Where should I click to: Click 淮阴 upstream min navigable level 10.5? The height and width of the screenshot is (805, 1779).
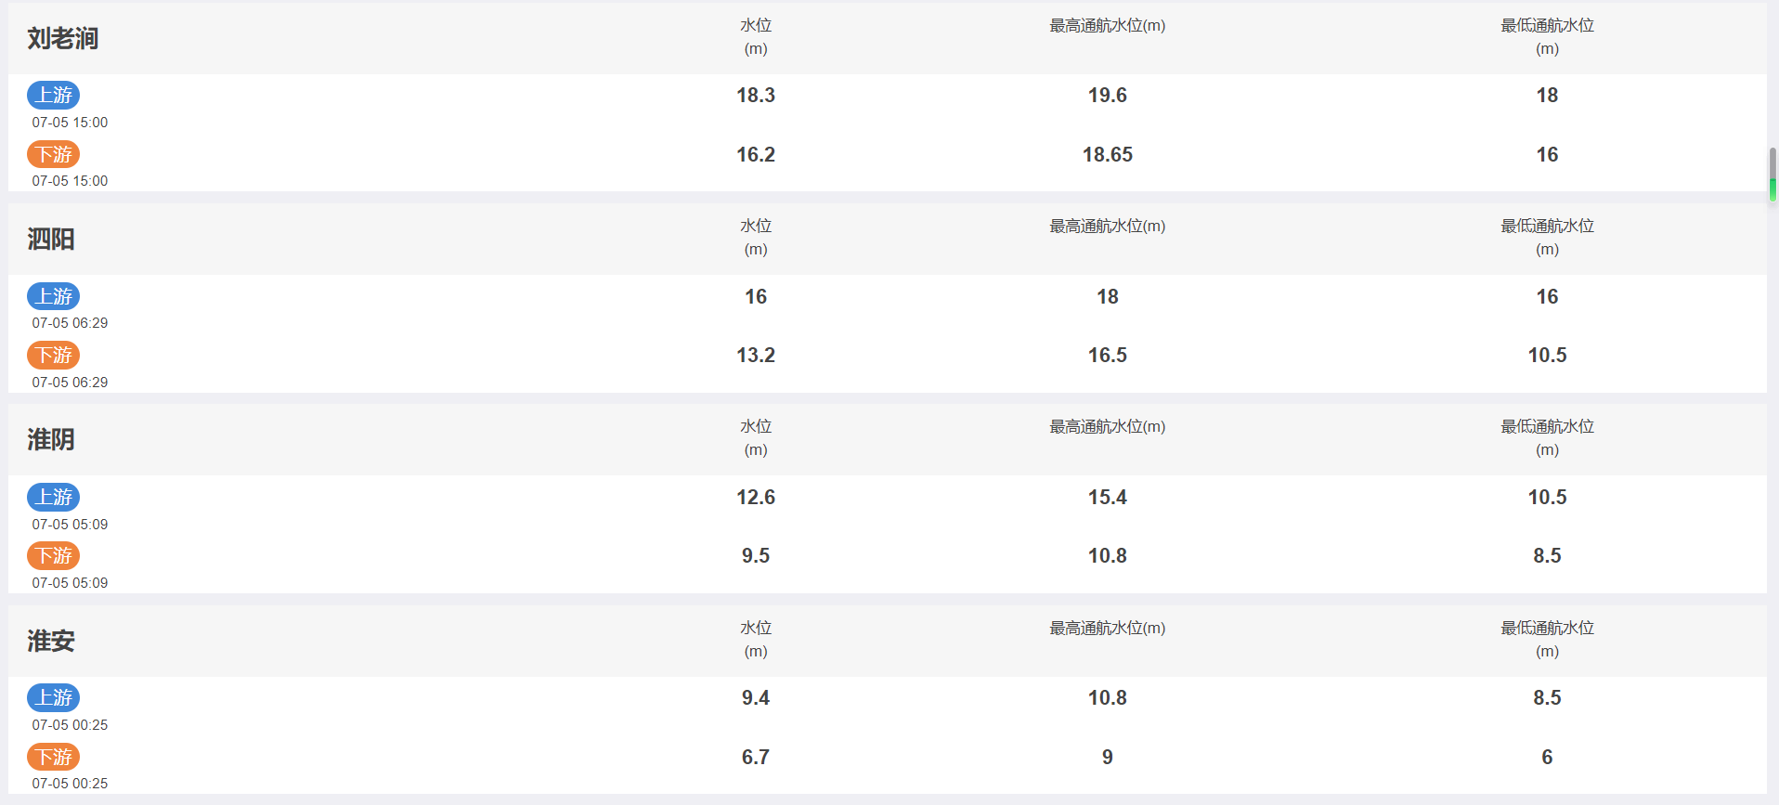coord(1547,497)
